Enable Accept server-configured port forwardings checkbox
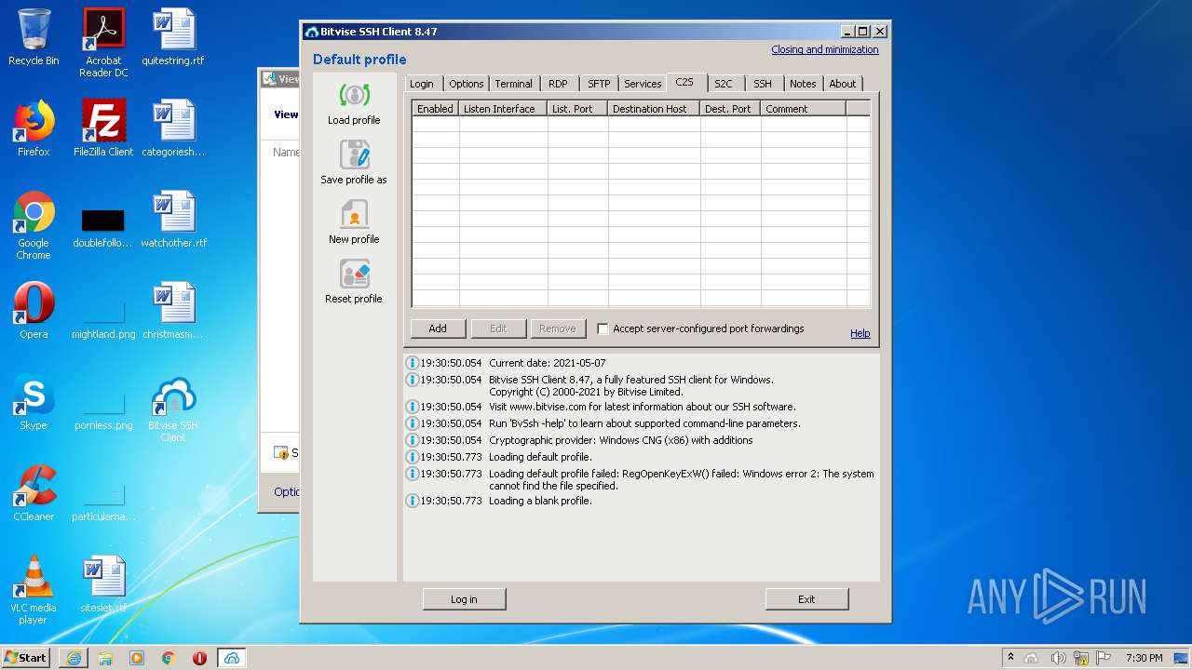1192x670 pixels. tap(603, 328)
